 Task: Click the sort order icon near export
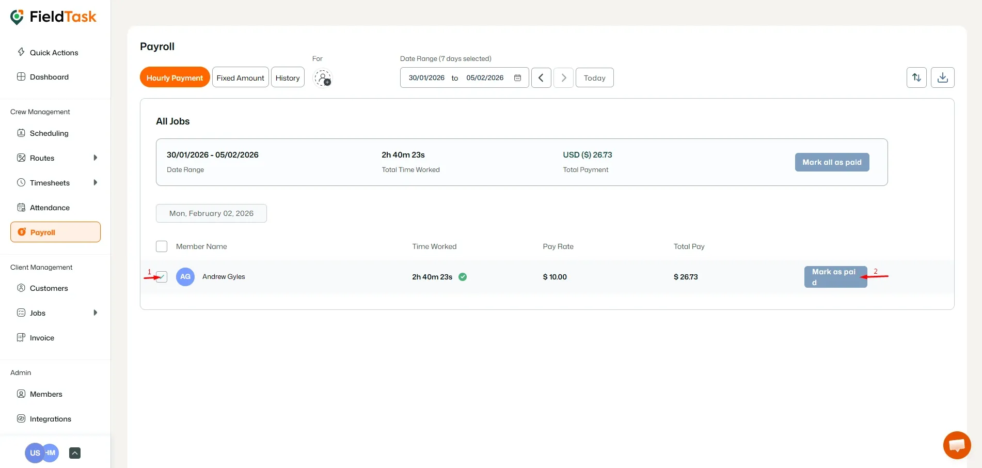(916, 77)
